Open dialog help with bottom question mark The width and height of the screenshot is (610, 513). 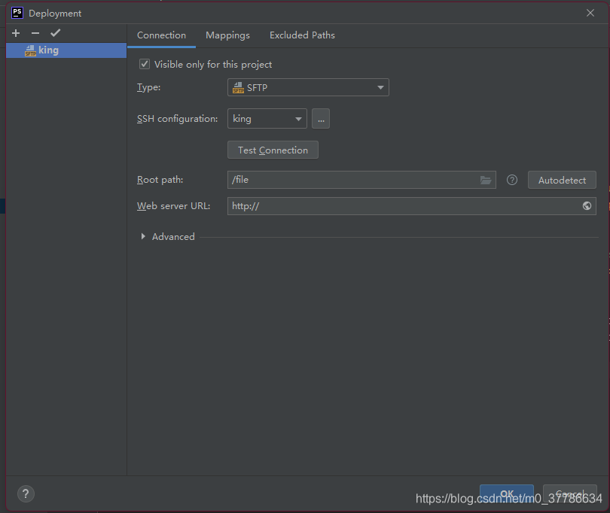pyautogui.click(x=26, y=494)
